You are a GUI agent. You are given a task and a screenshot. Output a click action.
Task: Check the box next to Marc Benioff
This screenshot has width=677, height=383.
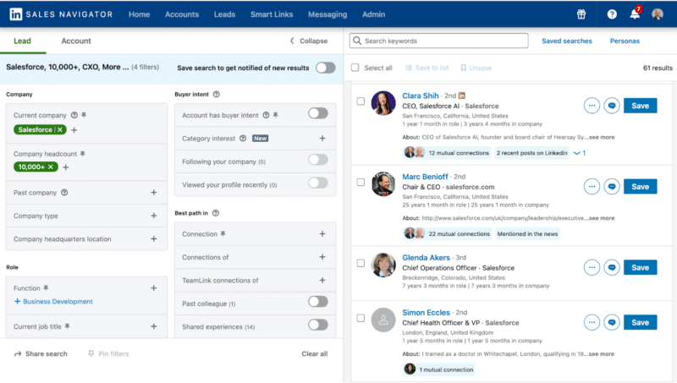pyautogui.click(x=361, y=183)
